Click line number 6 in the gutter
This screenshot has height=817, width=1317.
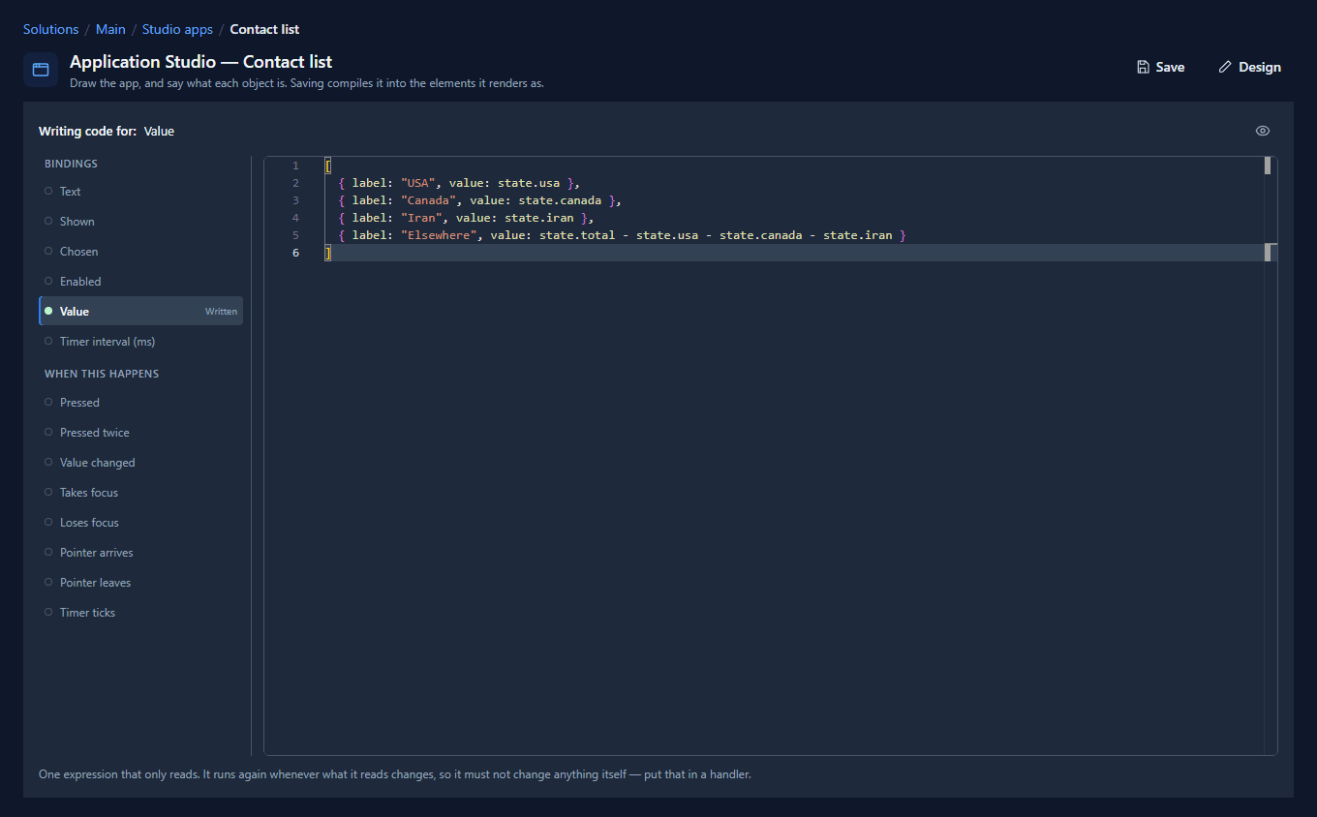[295, 253]
